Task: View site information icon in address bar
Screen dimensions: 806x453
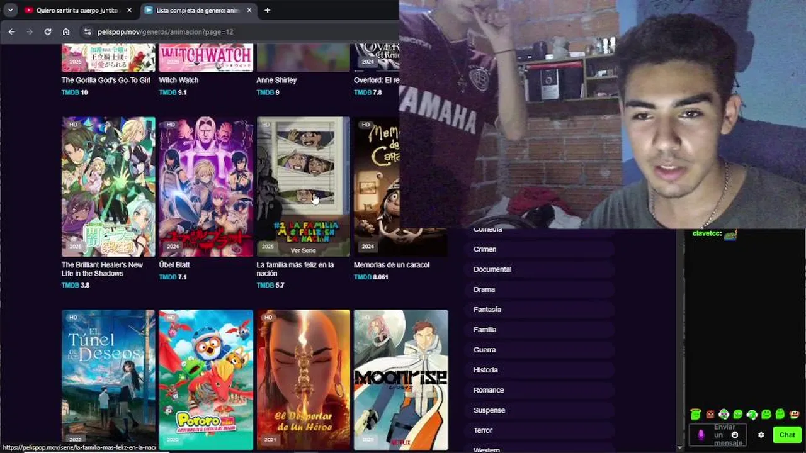Action: pos(88,31)
